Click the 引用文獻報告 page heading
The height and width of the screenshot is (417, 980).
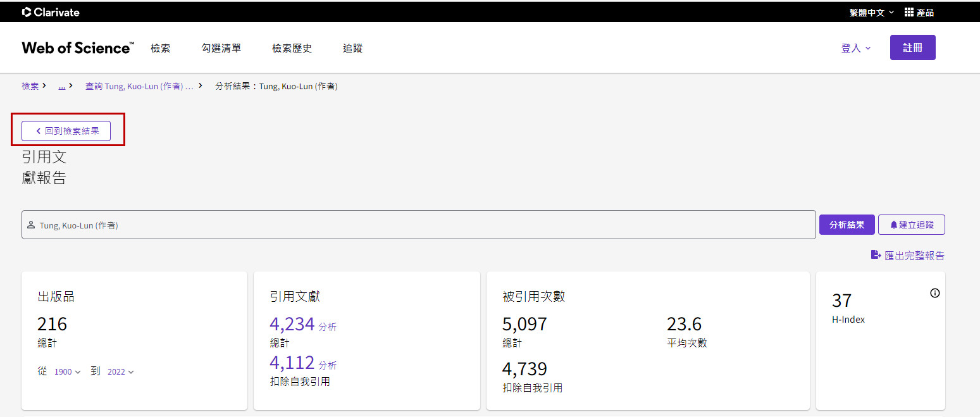click(44, 167)
